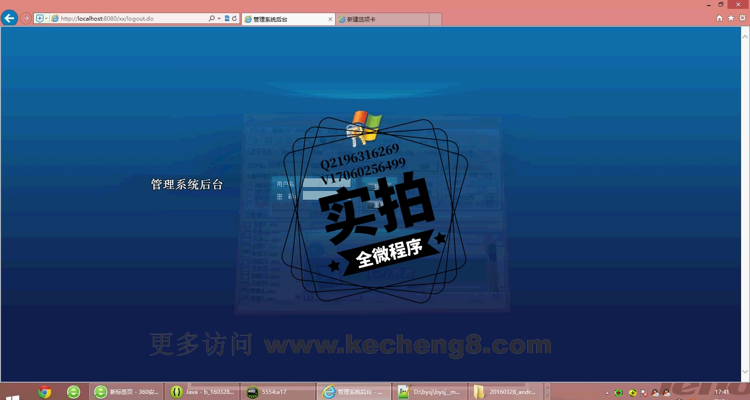
Task: Minimize the browser window
Action: (x=709, y=5)
